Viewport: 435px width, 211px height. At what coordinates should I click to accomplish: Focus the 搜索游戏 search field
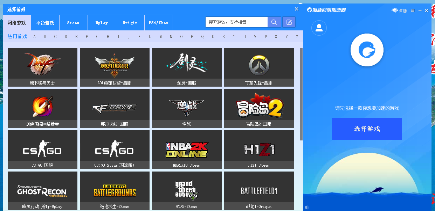click(x=237, y=22)
